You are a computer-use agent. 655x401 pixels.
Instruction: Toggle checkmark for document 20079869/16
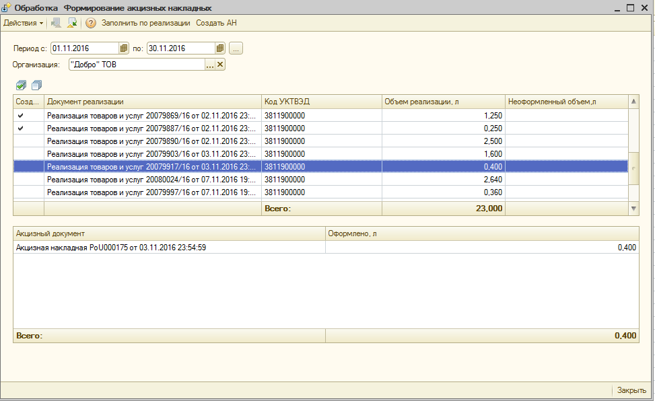click(21, 115)
